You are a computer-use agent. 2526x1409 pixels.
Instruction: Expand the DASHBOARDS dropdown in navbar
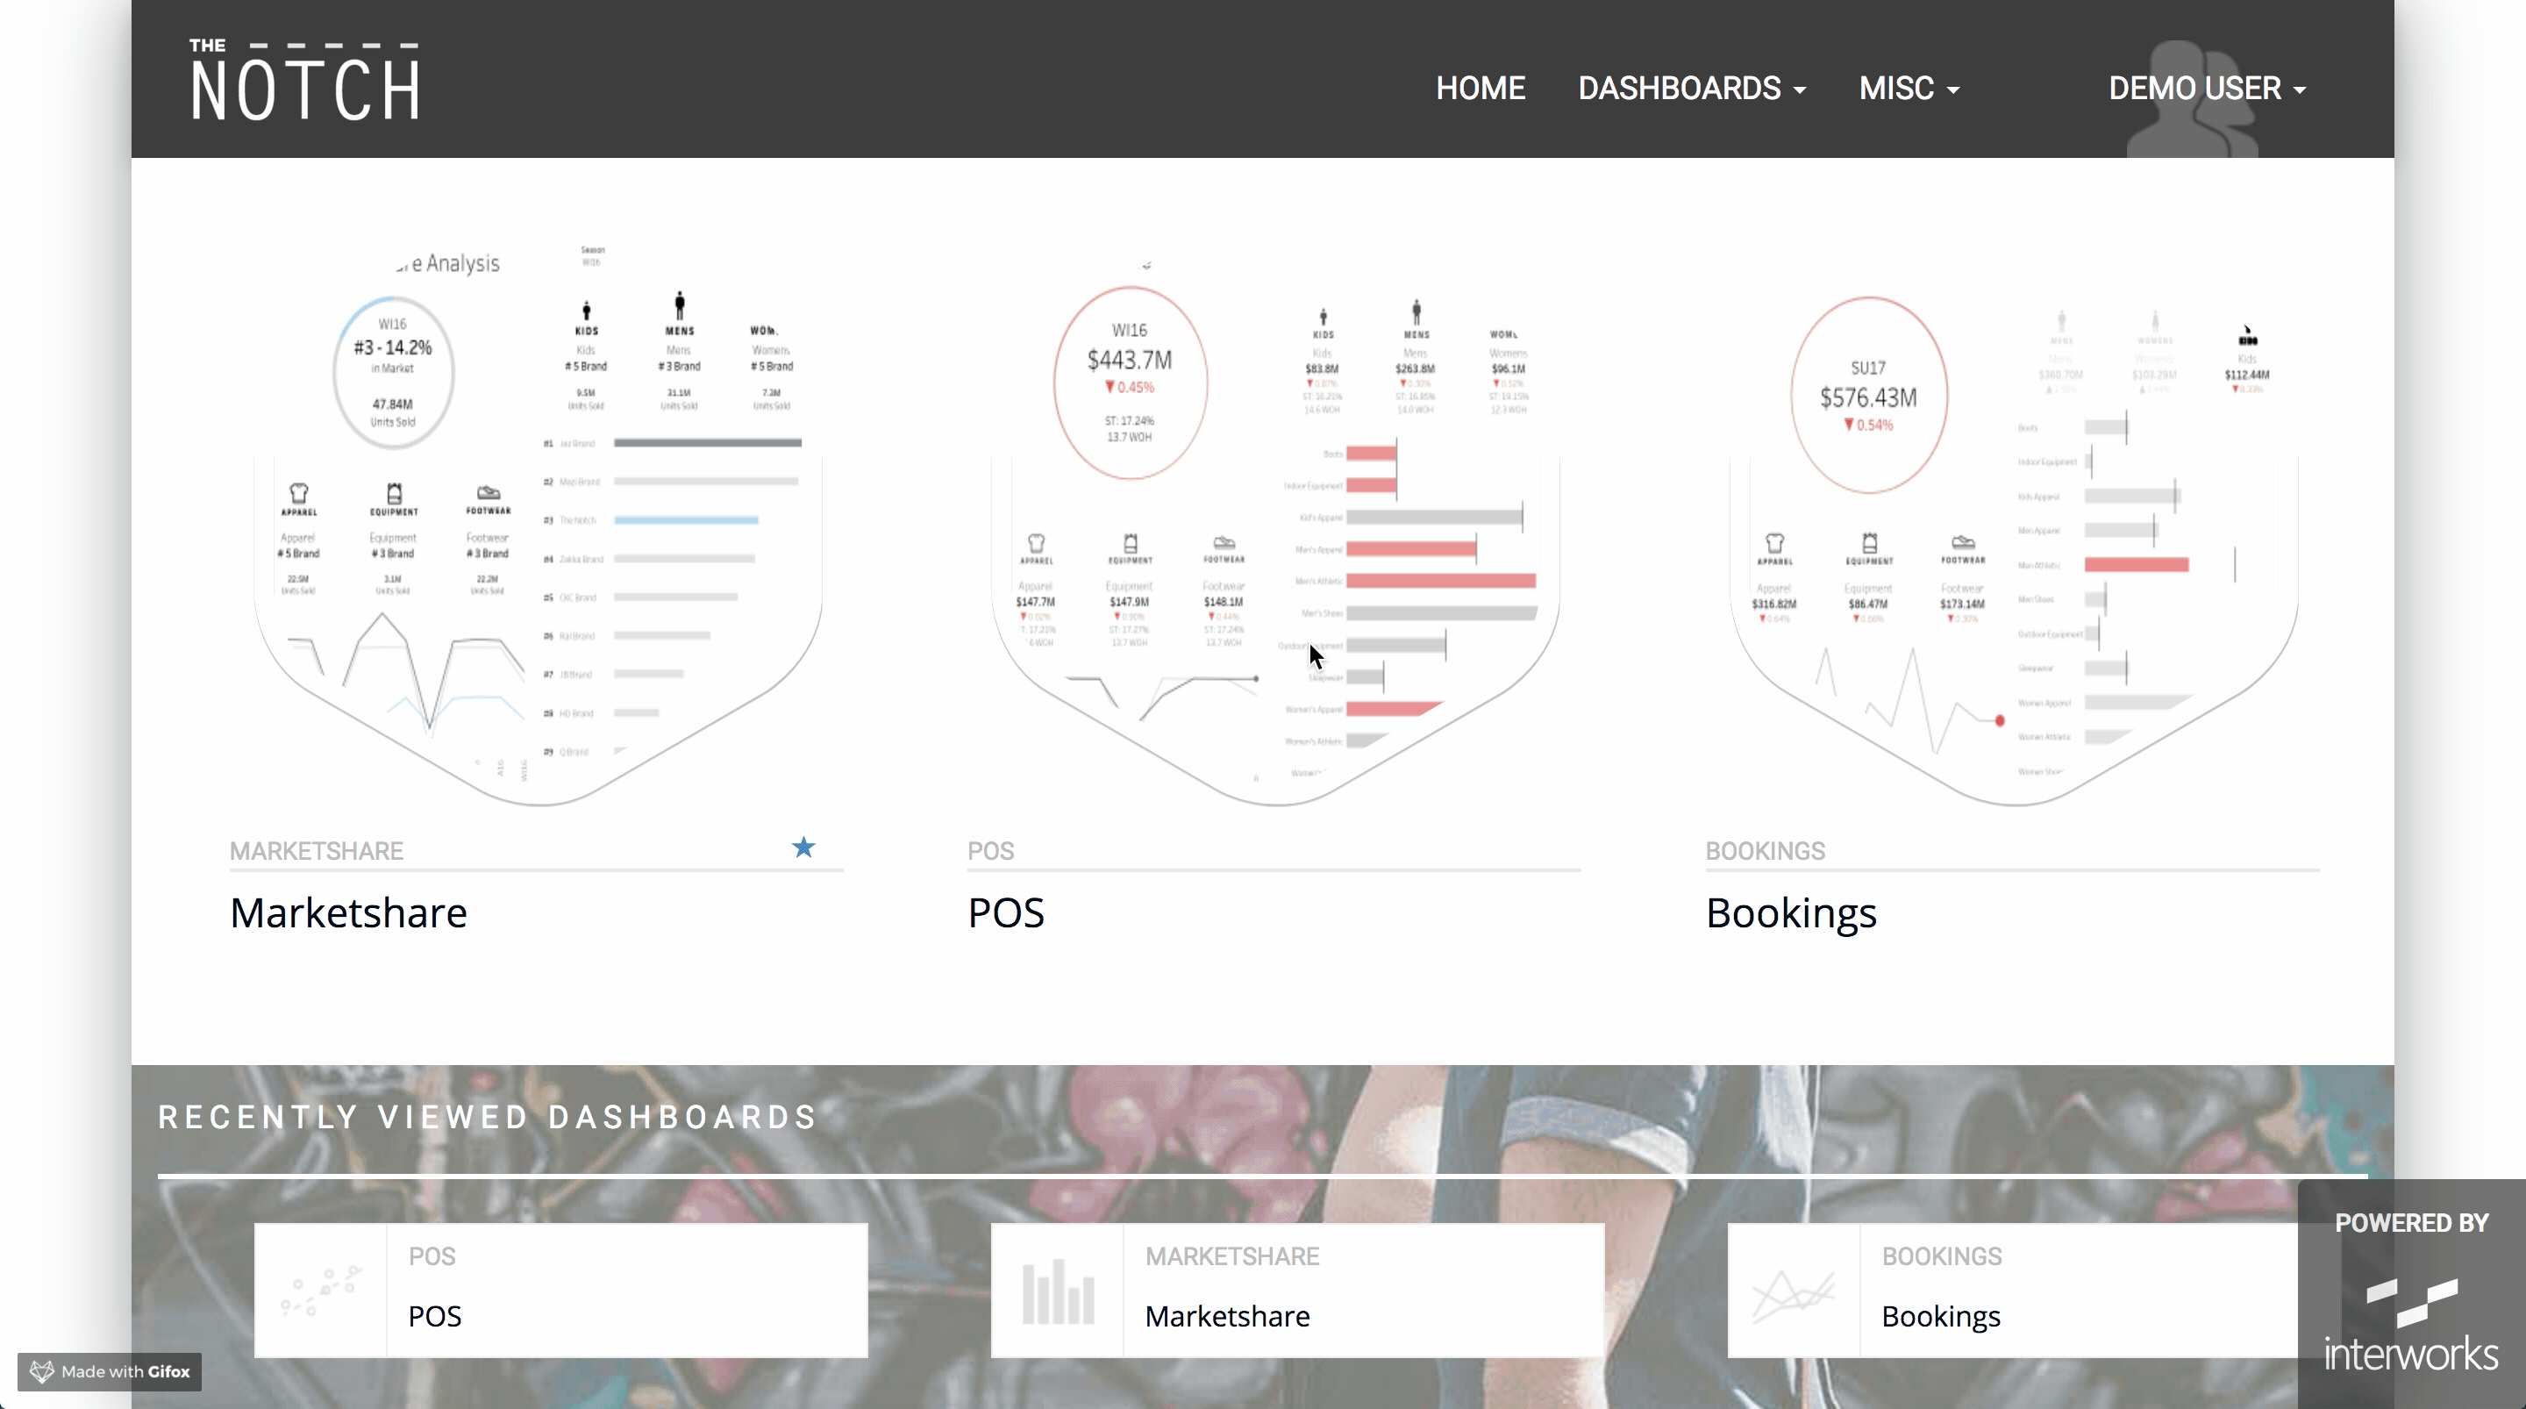coord(1690,89)
